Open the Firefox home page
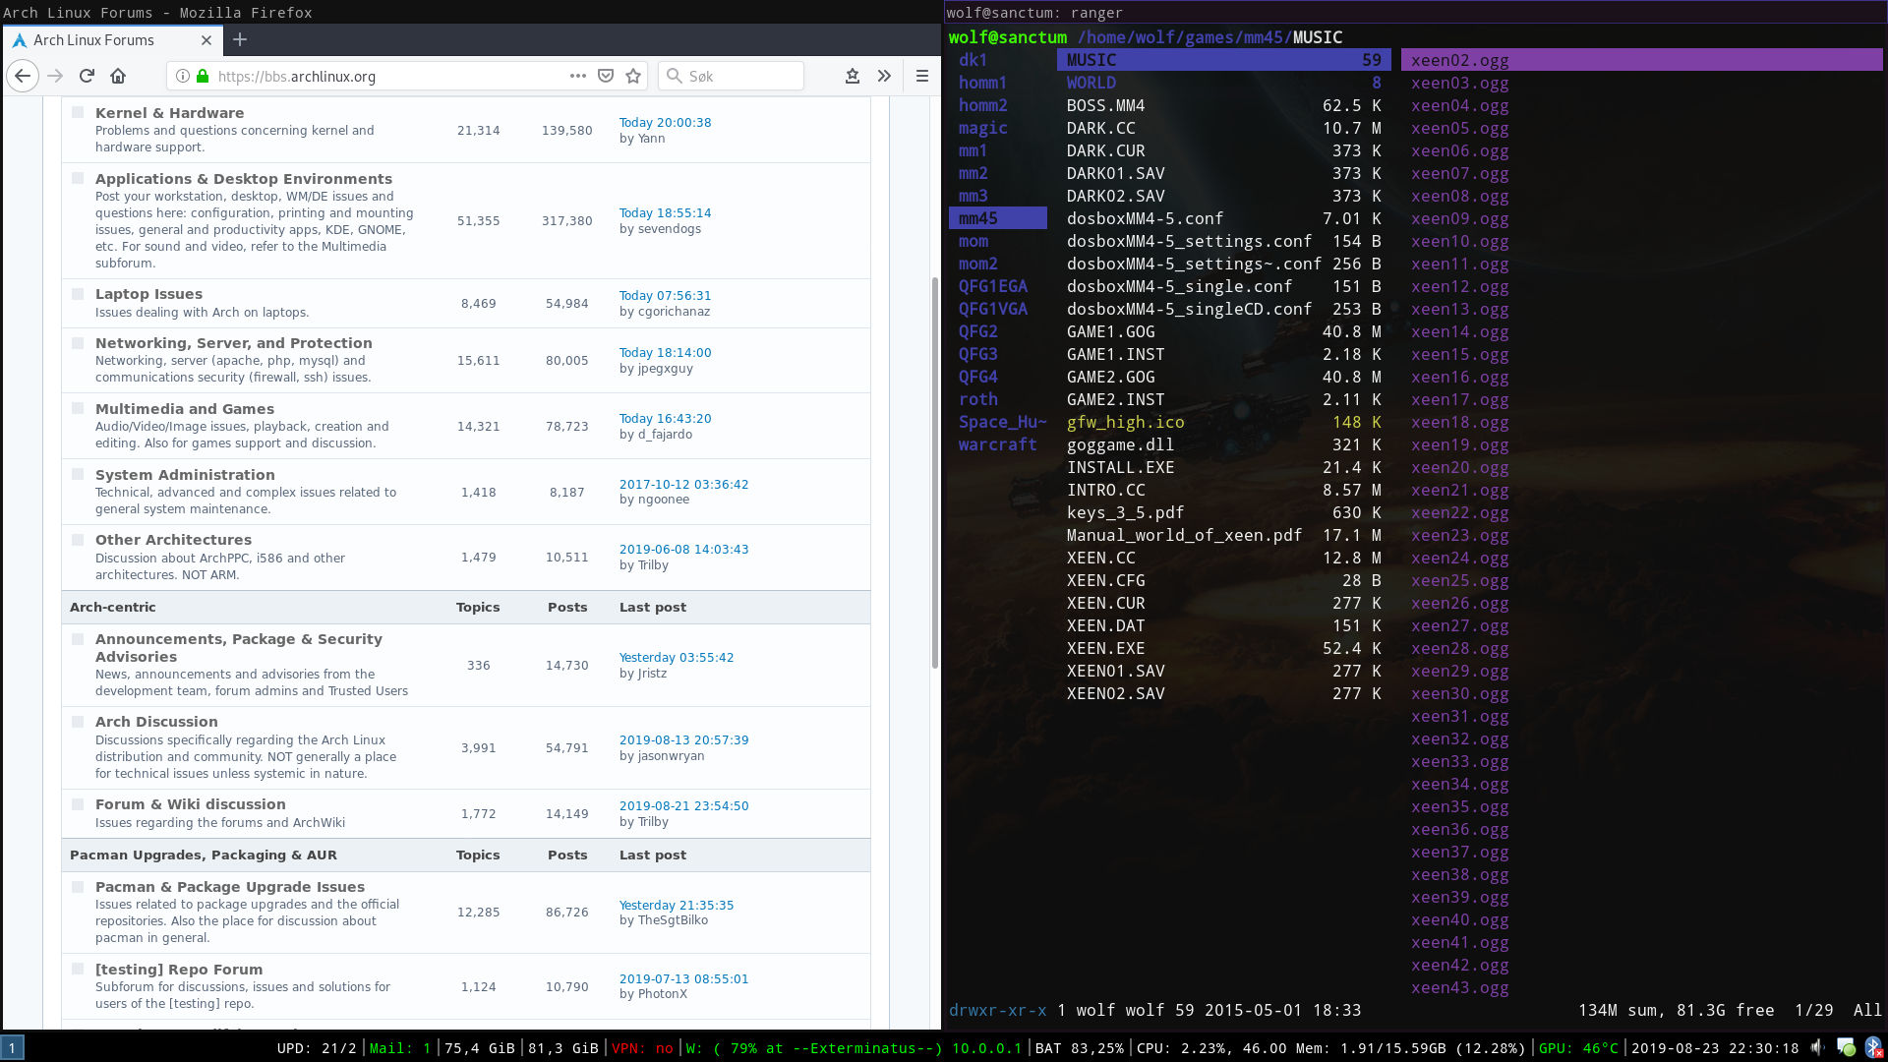The width and height of the screenshot is (1888, 1062). pyautogui.click(x=118, y=76)
